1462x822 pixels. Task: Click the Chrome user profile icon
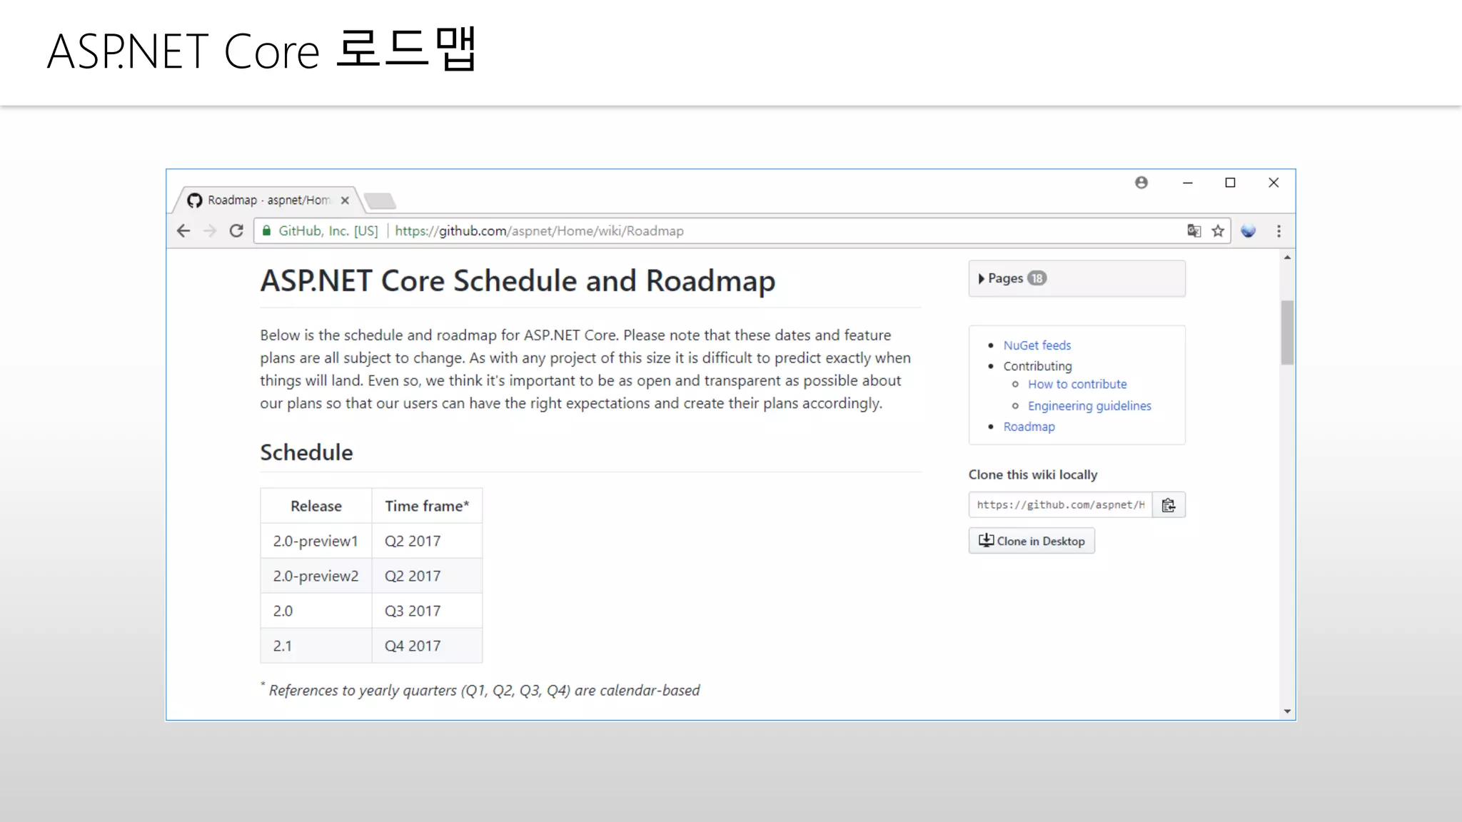click(1141, 183)
